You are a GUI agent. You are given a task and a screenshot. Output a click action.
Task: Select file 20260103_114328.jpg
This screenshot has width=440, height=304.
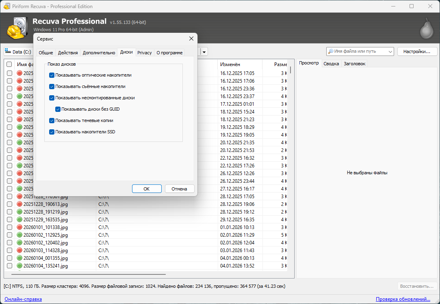pyautogui.click(x=46, y=250)
